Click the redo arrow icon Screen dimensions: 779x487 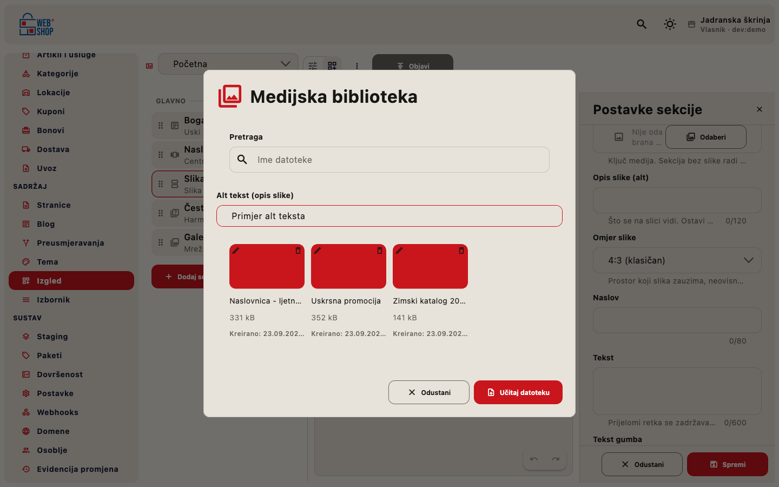556,459
